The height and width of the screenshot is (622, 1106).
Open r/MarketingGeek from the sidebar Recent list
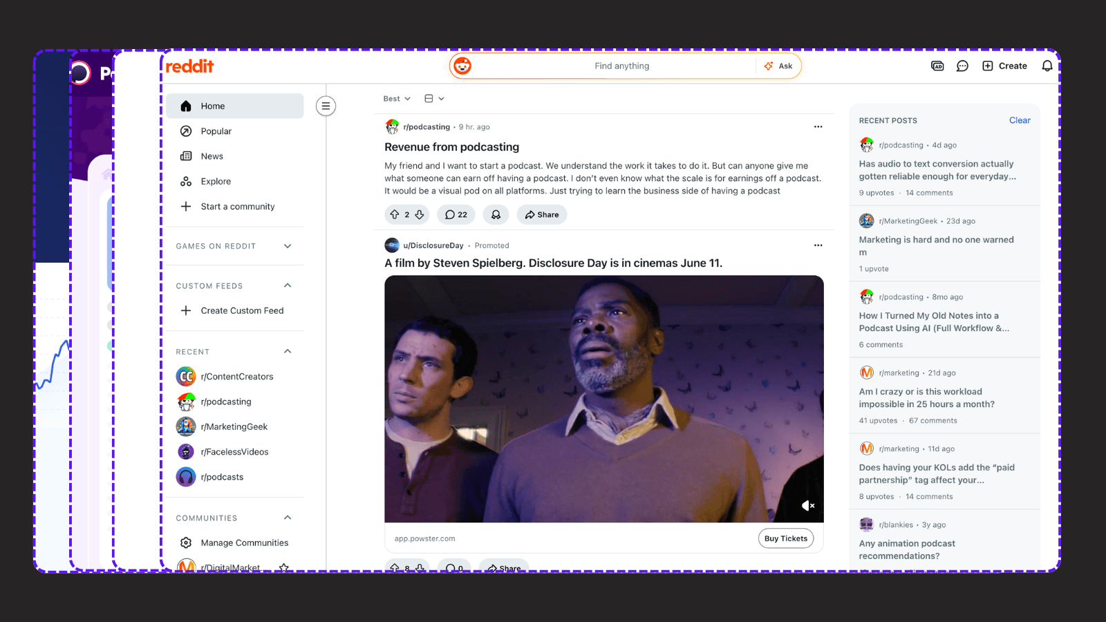click(x=235, y=427)
